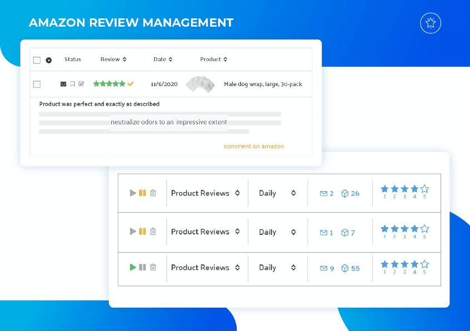Screen dimensions: 470x331
Task: Open the Daily frequency dropdown in the 7-products row
Action: 278,232
